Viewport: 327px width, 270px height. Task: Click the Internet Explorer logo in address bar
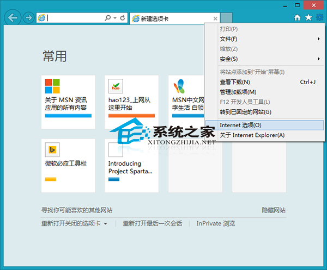pyautogui.click(x=41, y=18)
